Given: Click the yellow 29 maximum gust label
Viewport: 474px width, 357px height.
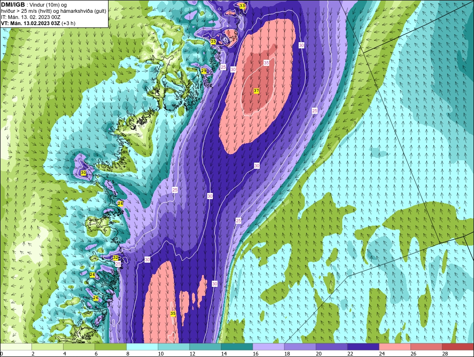Looking at the screenshot, I should tap(204, 71).
